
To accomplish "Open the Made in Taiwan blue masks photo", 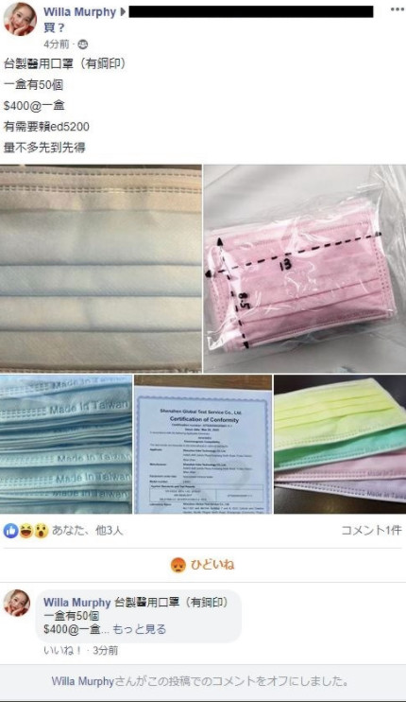I will tap(66, 444).
